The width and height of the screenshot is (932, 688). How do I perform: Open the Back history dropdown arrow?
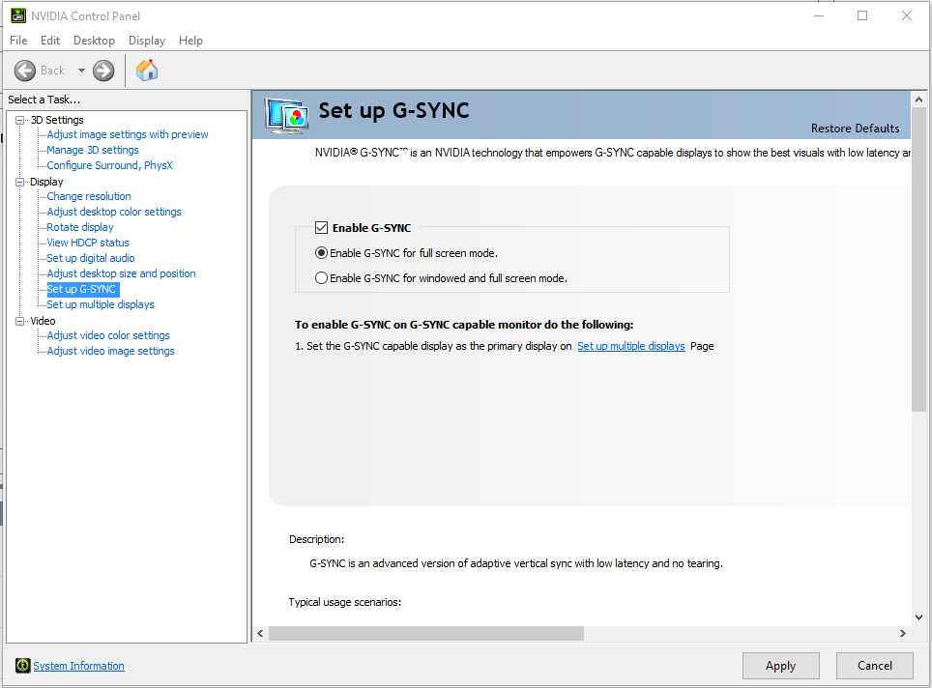81,71
